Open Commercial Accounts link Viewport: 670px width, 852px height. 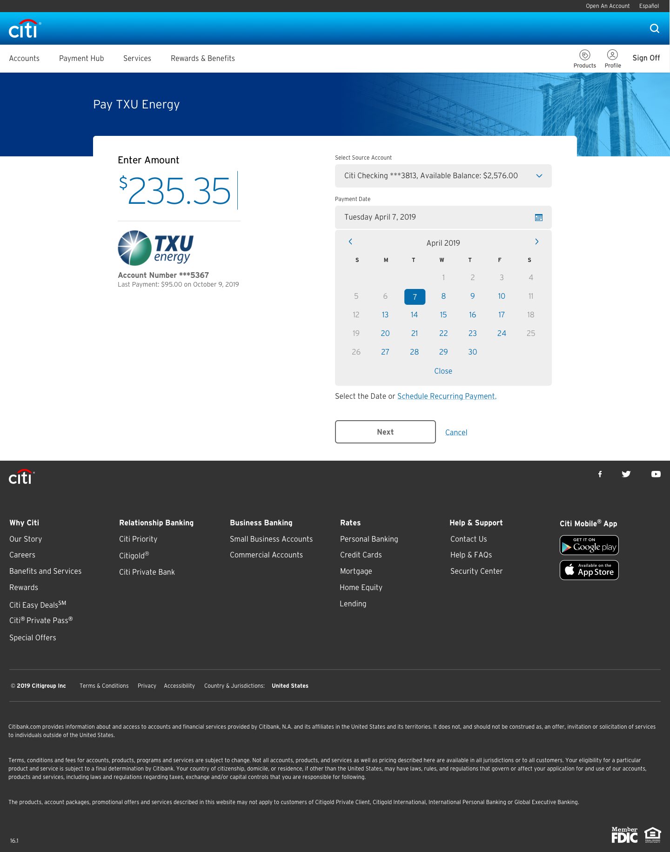[266, 555]
